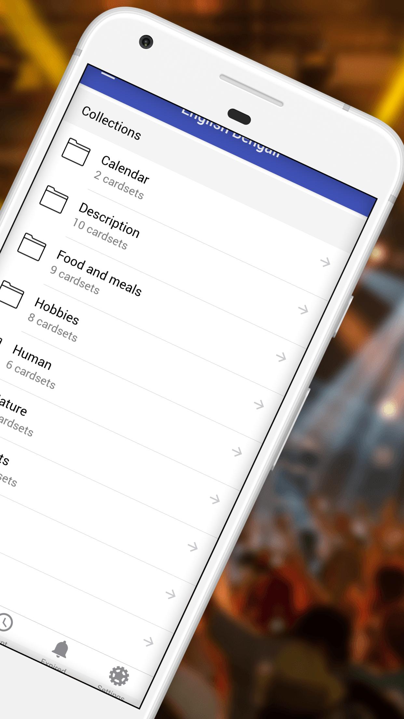The height and width of the screenshot is (719, 404).
Task: Open the hamburger menu in the blue header
Action: [108, 76]
